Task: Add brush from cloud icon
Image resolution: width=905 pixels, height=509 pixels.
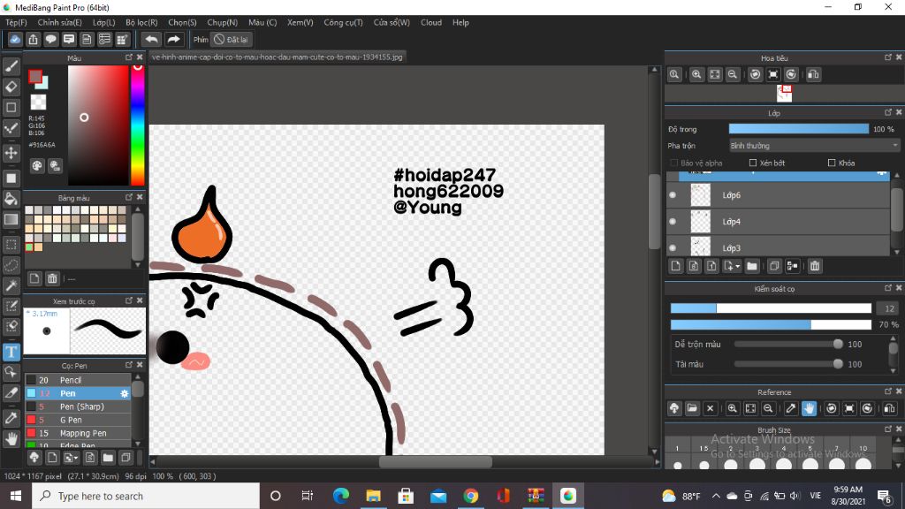Action: tap(34, 458)
